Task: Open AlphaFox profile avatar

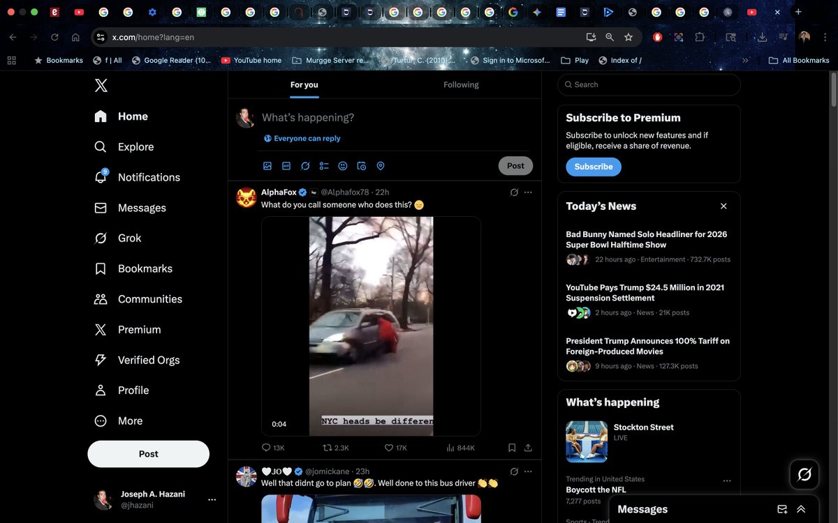Action: [246, 198]
